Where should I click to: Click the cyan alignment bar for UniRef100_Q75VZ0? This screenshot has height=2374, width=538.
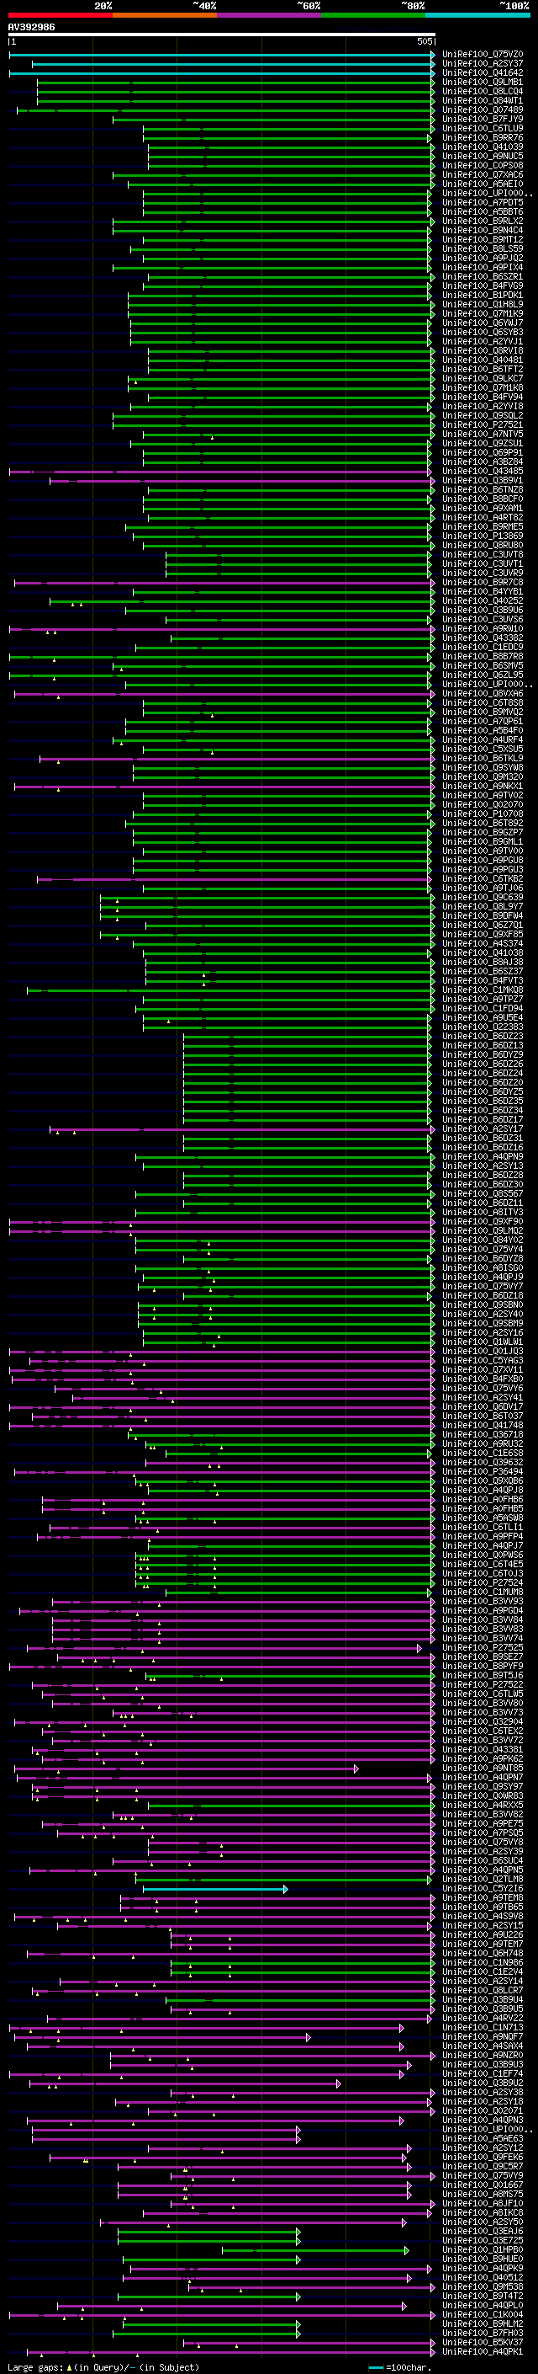point(222,55)
